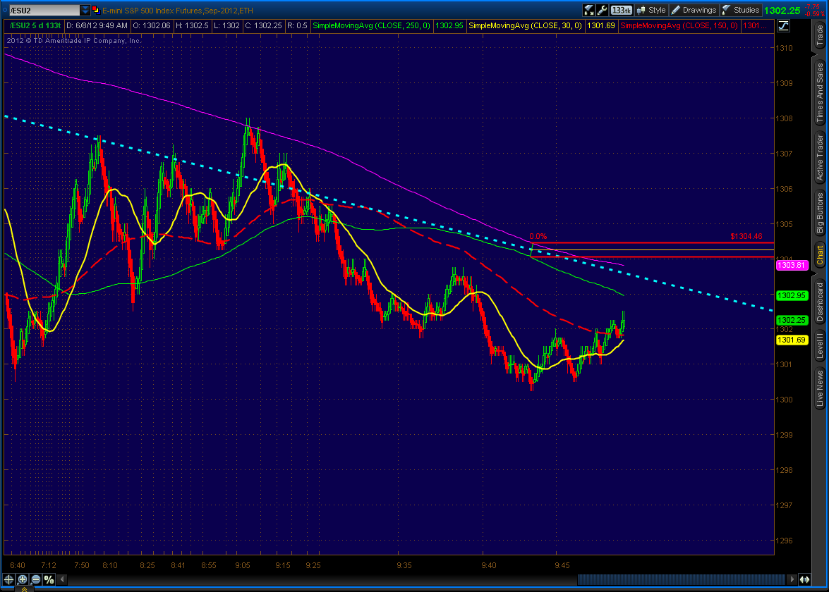Click the 0.0% Fibonacci level label

[x=538, y=236]
